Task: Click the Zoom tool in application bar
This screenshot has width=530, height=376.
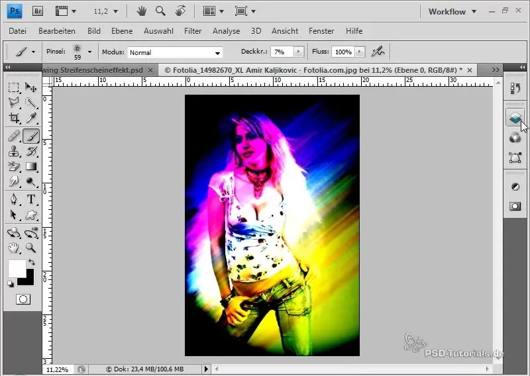Action: pos(160,11)
